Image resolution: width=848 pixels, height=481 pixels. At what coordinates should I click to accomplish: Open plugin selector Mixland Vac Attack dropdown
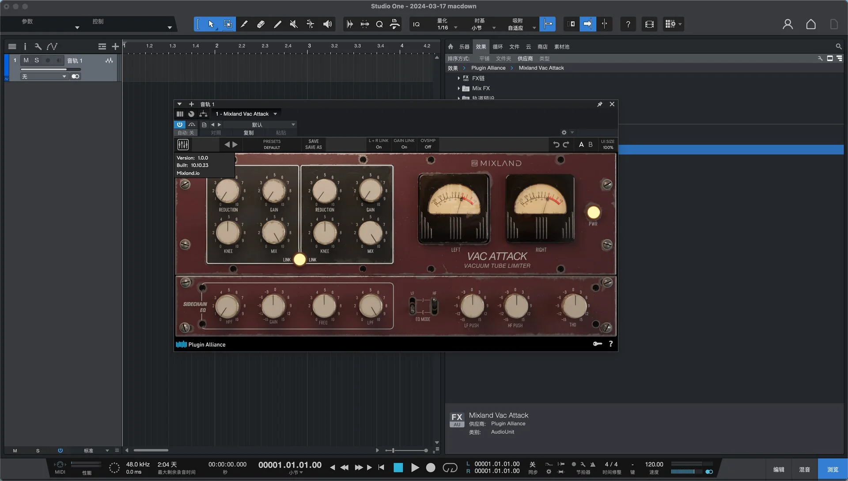246,114
